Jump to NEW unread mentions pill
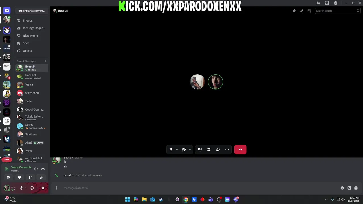The width and height of the screenshot is (363, 204). (x=7, y=160)
